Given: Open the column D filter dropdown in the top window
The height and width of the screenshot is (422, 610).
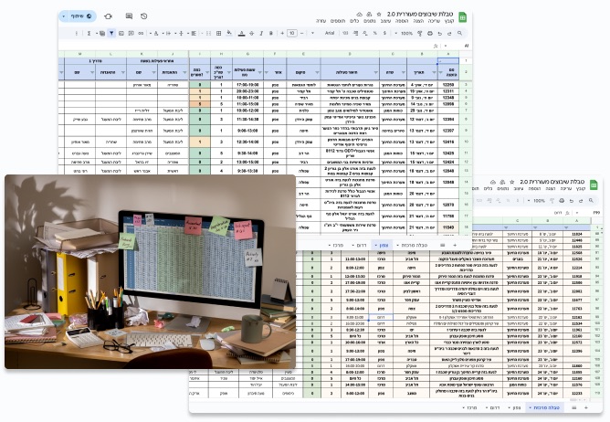Looking at the screenshot, I should click(376, 72).
